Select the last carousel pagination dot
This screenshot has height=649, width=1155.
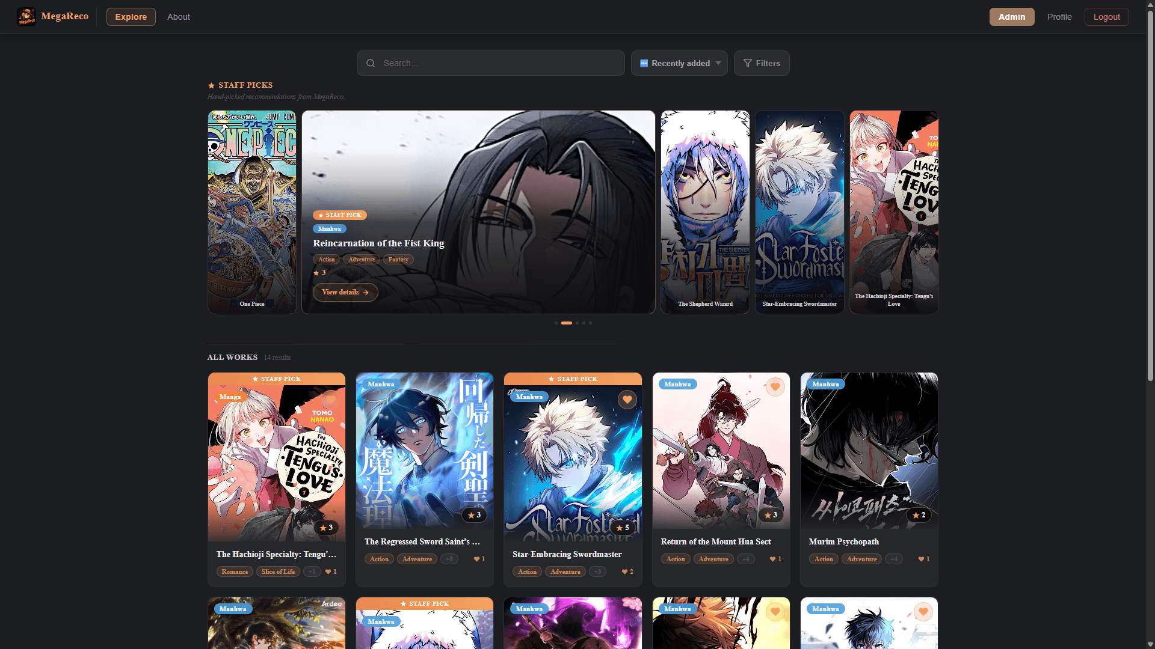(590, 323)
